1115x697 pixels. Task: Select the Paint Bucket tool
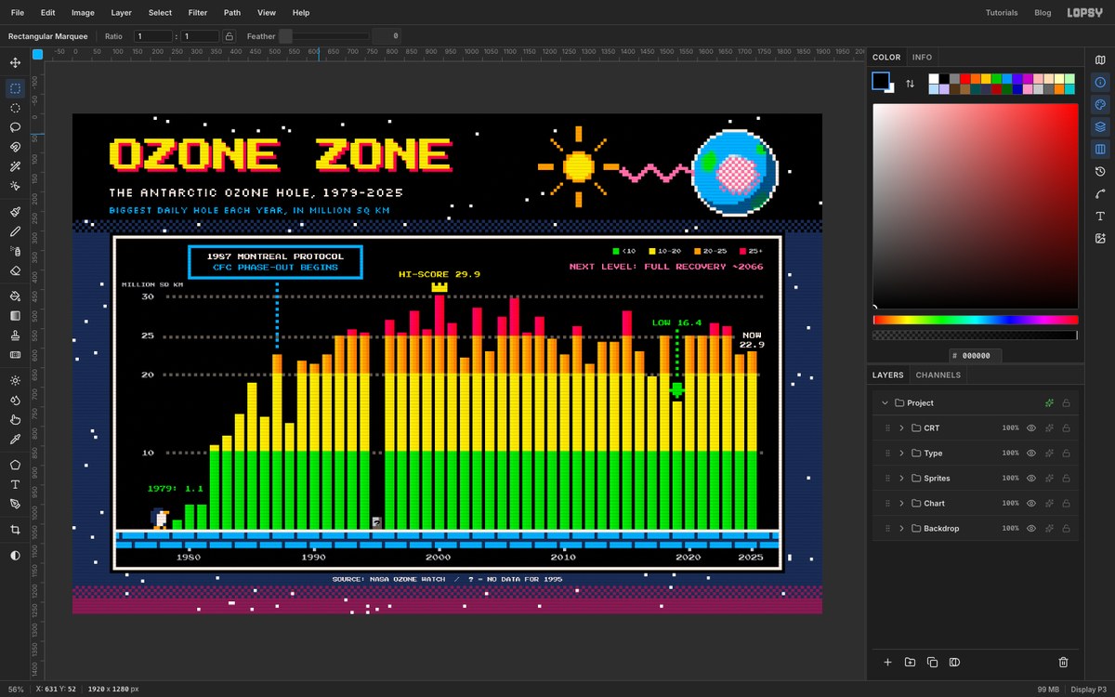pyautogui.click(x=15, y=296)
